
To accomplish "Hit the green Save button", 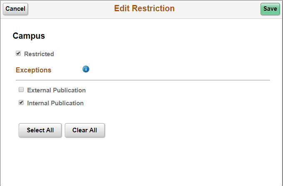I will (x=270, y=9).
